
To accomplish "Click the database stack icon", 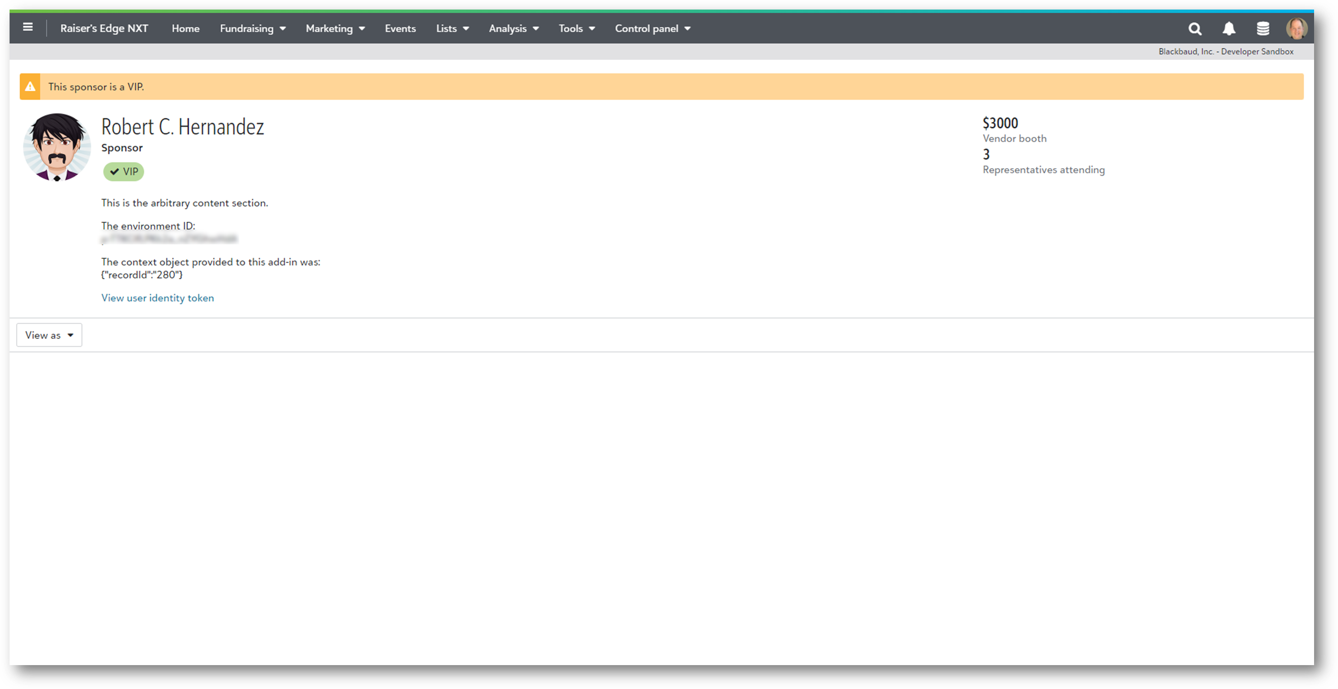I will click(1263, 29).
